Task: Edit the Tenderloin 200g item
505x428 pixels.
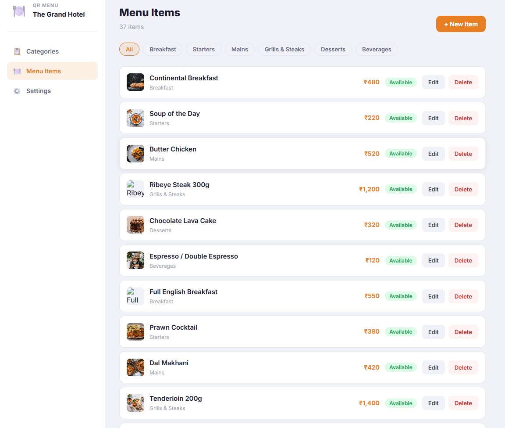Action: [x=433, y=403]
